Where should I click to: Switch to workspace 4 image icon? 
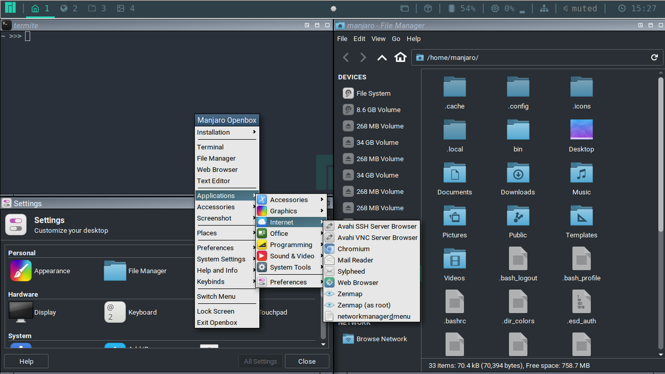click(x=121, y=8)
